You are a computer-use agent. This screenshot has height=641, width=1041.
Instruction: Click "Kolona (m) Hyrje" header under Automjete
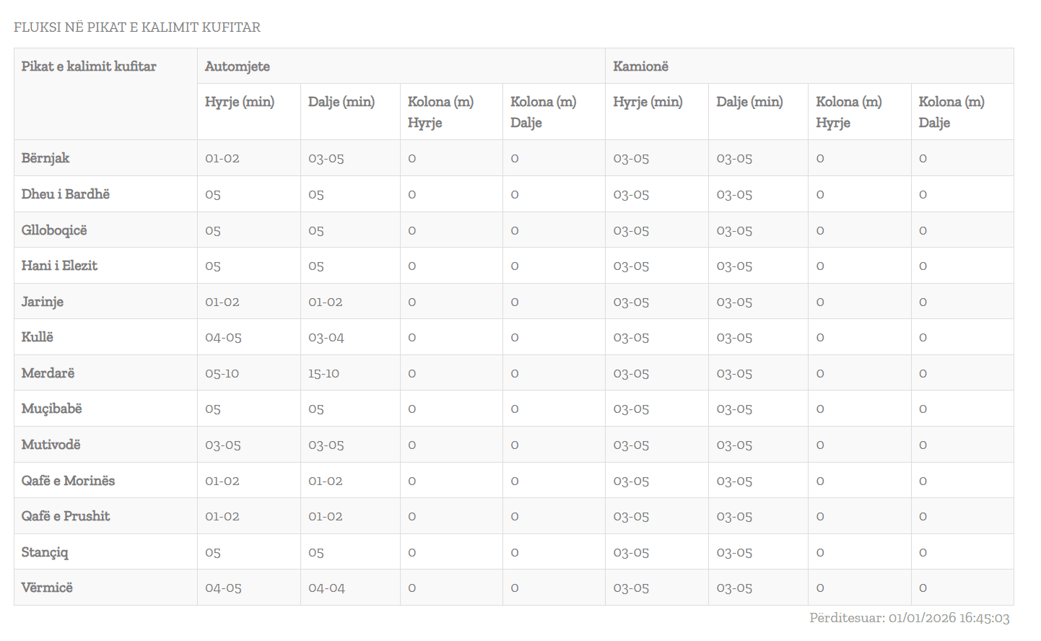pos(440,112)
